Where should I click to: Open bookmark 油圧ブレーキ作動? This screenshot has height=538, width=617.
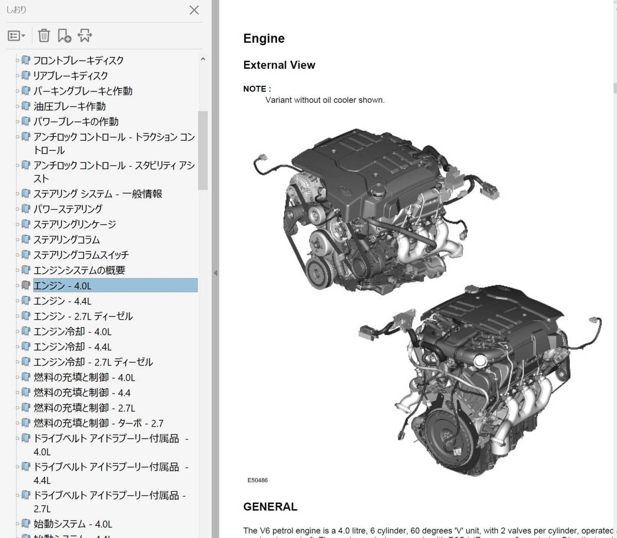(69, 106)
